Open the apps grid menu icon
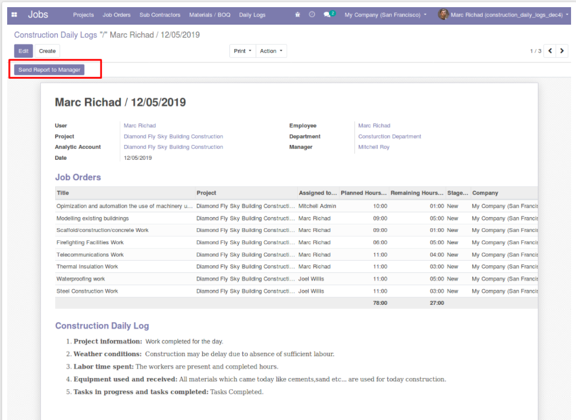The width and height of the screenshot is (576, 420). (14, 15)
